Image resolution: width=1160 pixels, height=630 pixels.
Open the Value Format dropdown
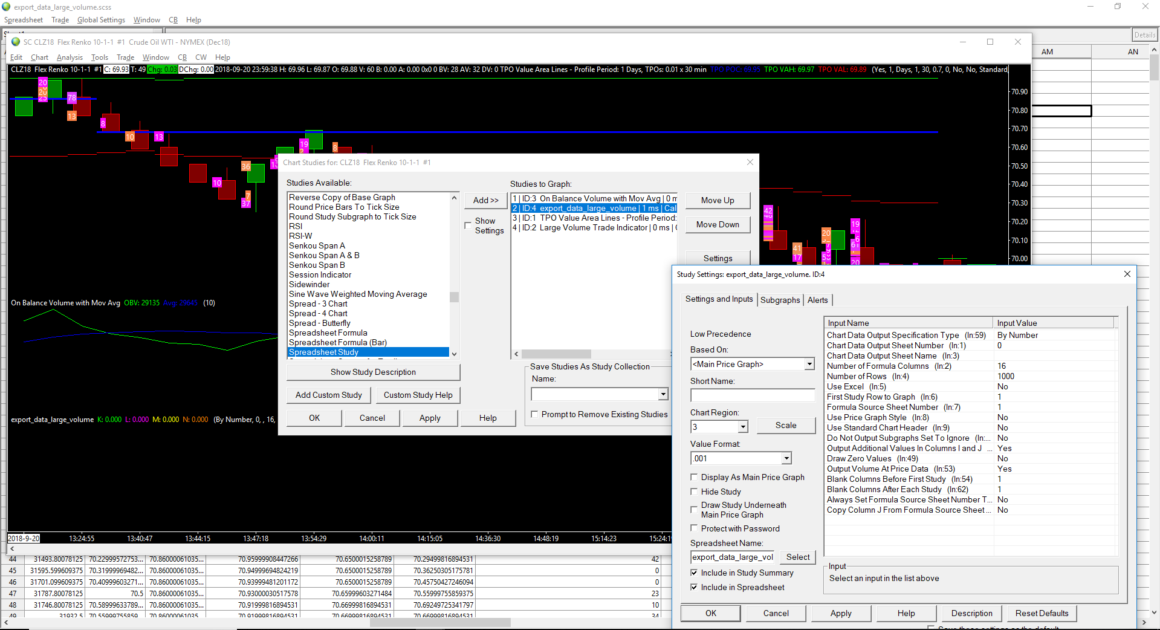point(786,458)
